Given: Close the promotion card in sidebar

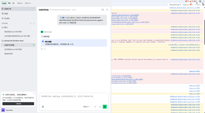Looking at the screenshot, I should pyautogui.click(x=34, y=93).
